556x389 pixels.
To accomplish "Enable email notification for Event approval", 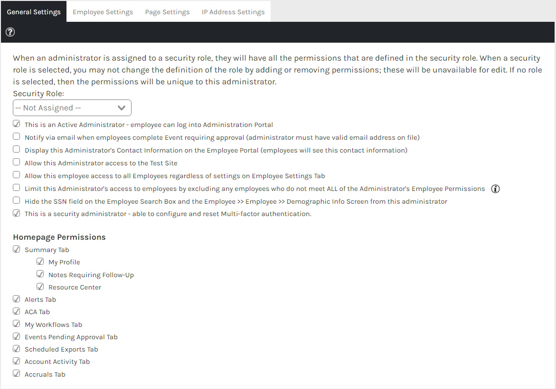I will (17, 136).
